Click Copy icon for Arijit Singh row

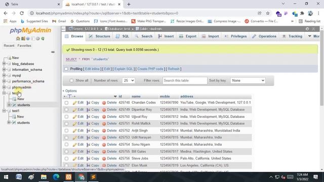click(x=88, y=131)
